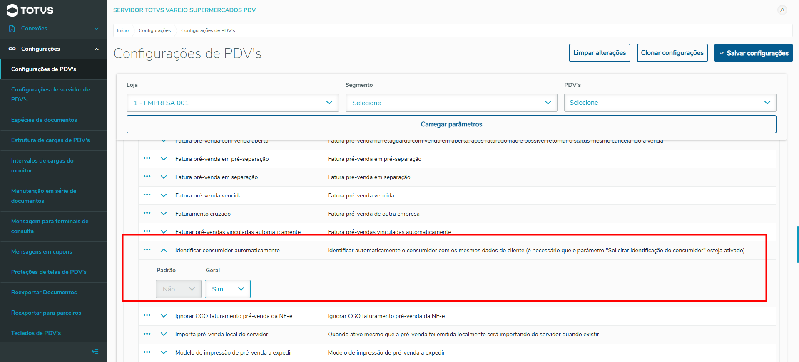The image size is (799, 362).
Task: Open options dots for Ignorar CGO faturamento
Action: (147, 315)
